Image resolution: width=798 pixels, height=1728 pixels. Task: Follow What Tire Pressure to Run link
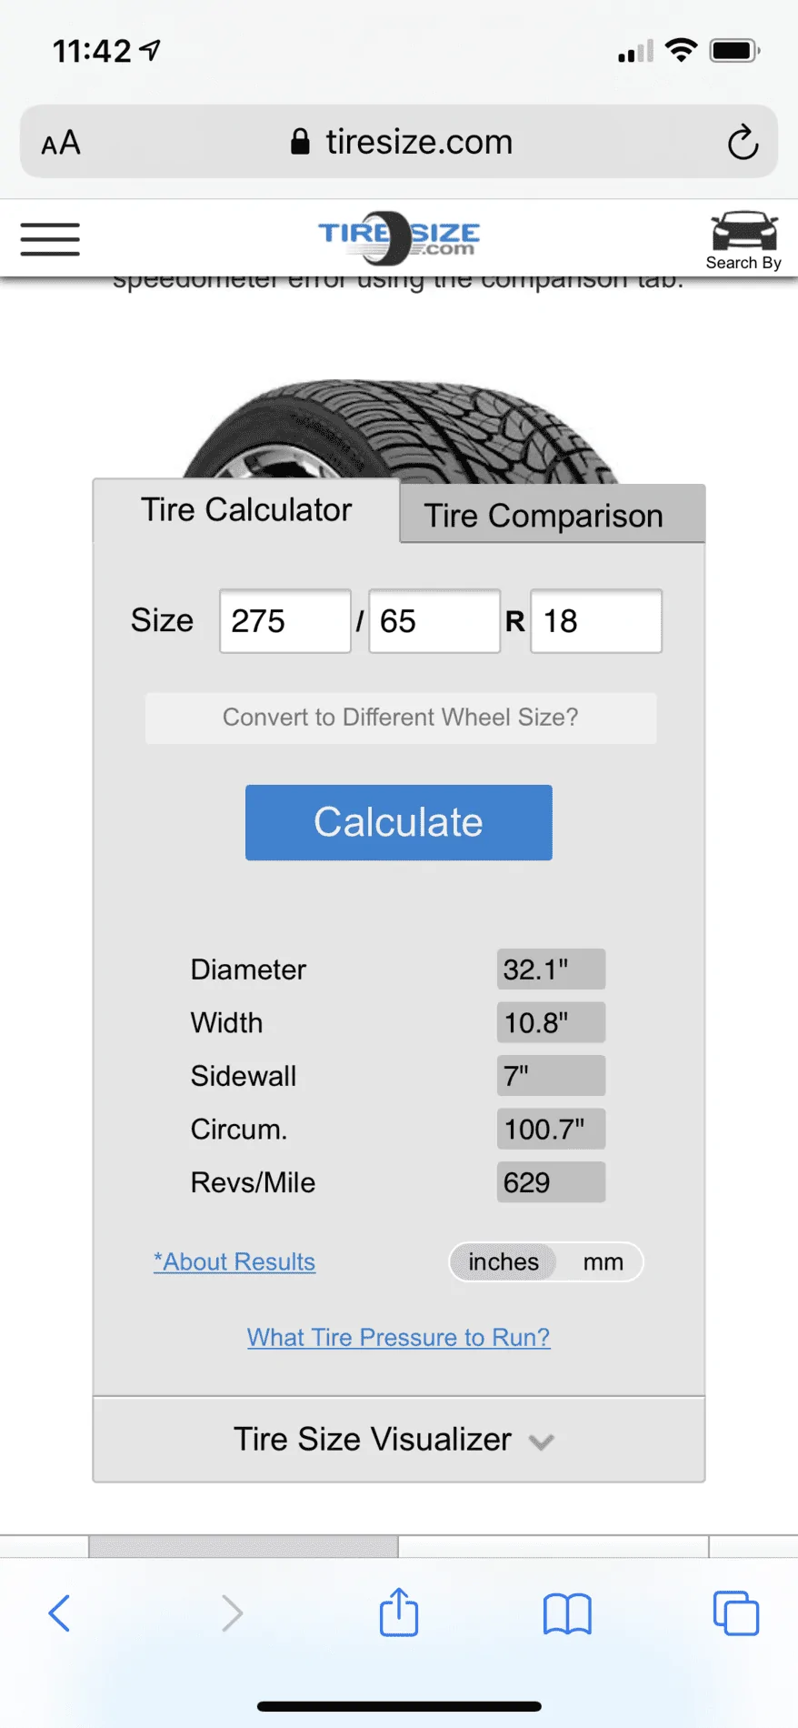399,1337
